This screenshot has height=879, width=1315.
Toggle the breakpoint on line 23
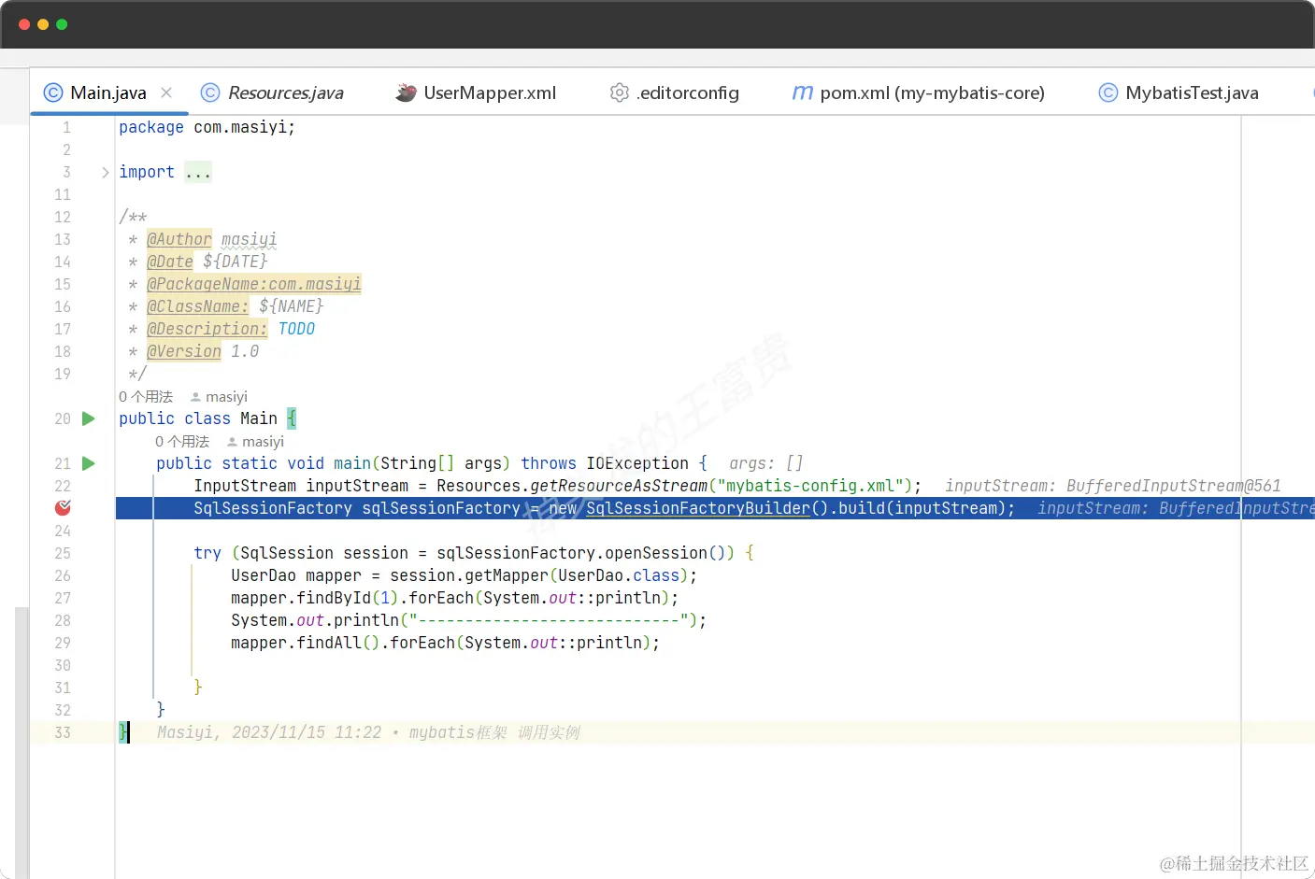(x=63, y=507)
